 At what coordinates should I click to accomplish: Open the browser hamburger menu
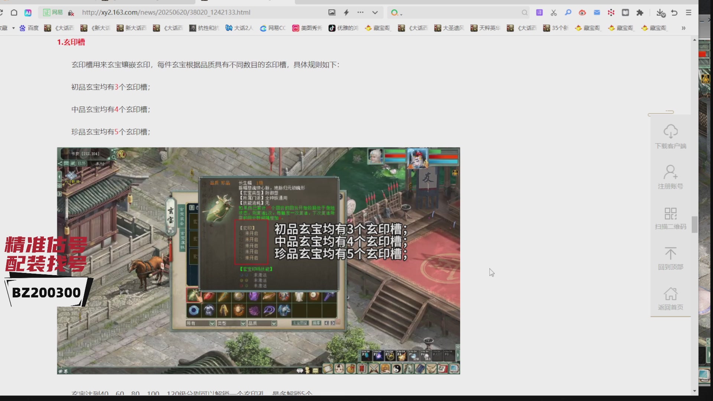pyautogui.click(x=688, y=13)
